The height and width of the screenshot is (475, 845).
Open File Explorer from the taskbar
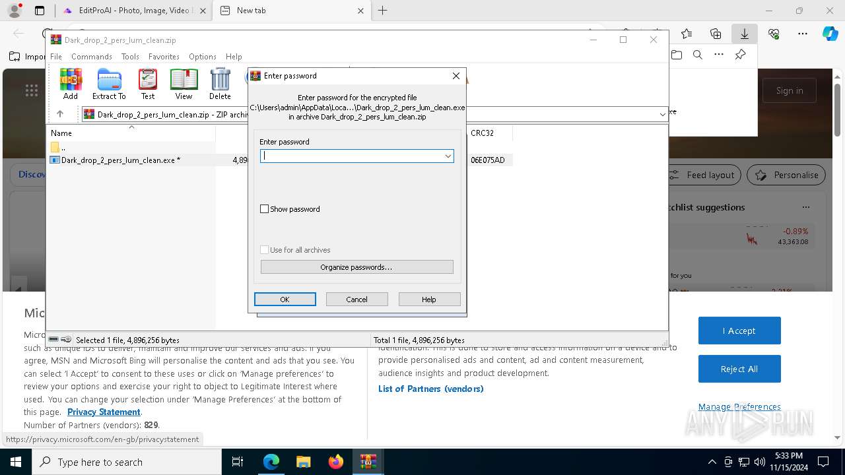[304, 462]
